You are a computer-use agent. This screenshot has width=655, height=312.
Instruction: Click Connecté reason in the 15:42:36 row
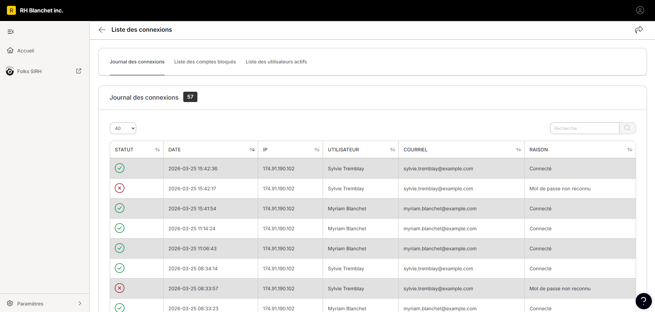(540, 169)
